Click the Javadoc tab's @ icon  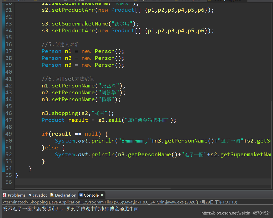click(30, 195)
